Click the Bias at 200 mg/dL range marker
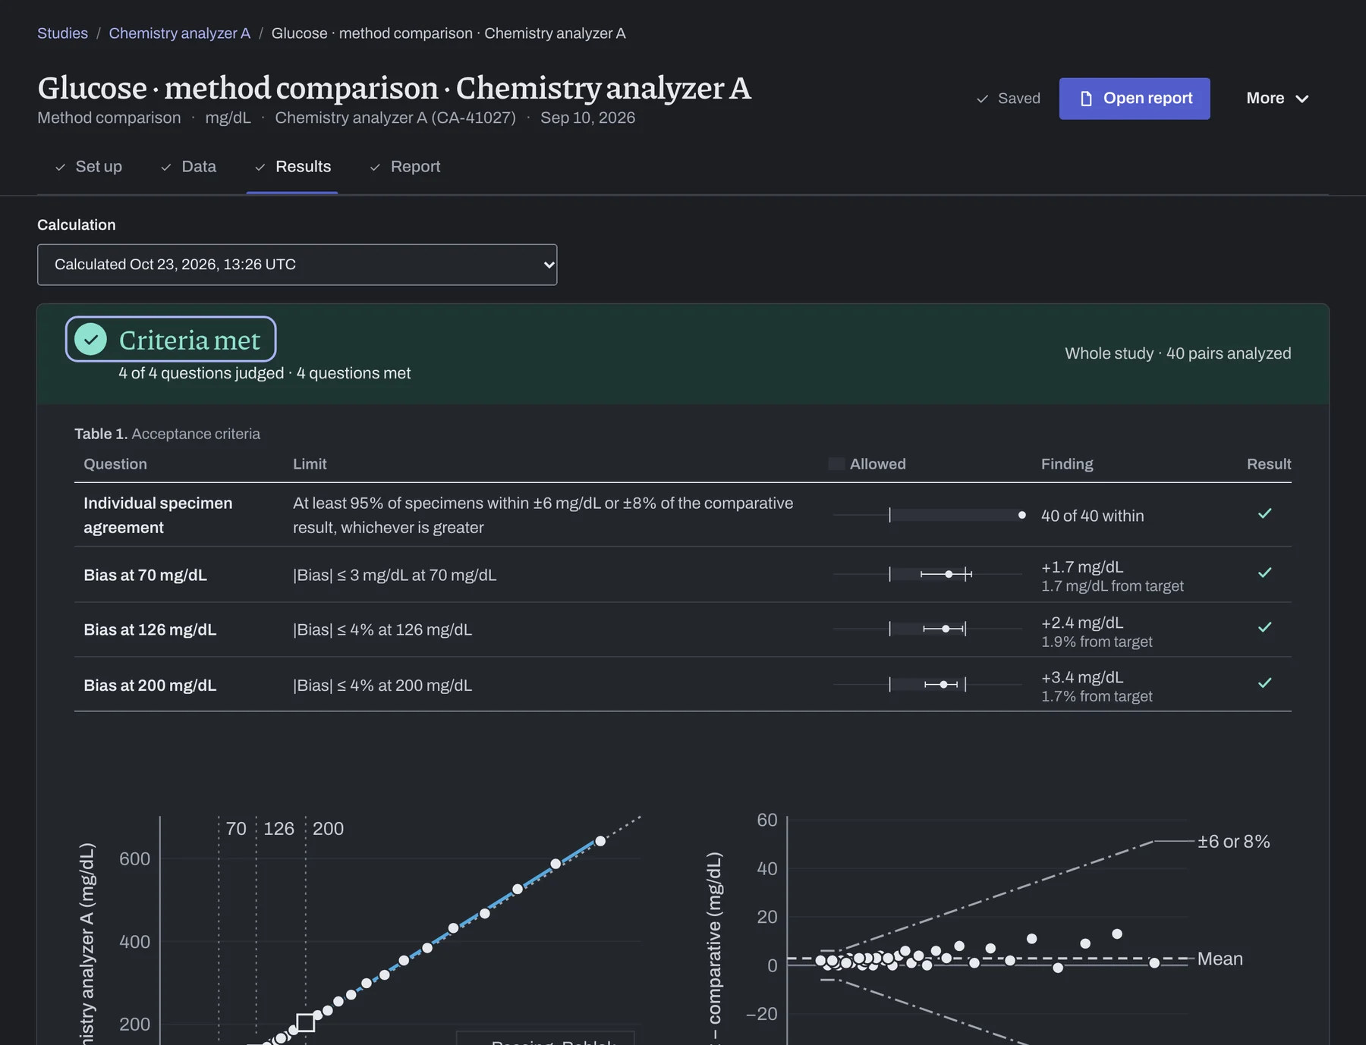The height and width of the screenshot is (1045, 1366). click(x=943, y=685)
